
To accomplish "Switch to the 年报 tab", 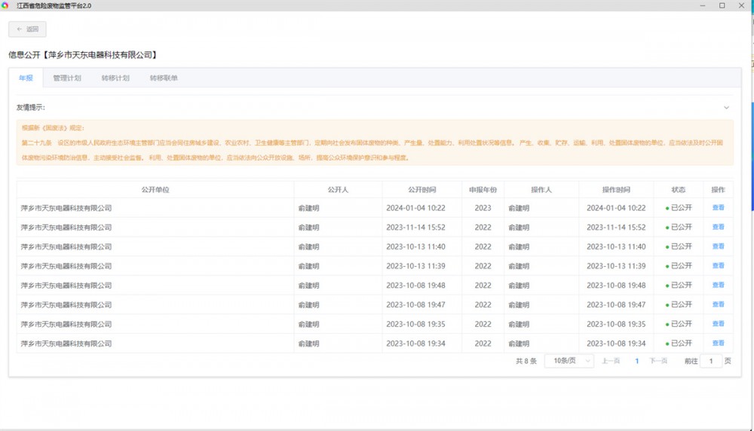I will 26,78.
